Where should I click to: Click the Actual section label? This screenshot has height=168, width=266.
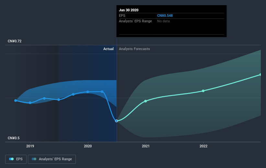coord(109,49)
